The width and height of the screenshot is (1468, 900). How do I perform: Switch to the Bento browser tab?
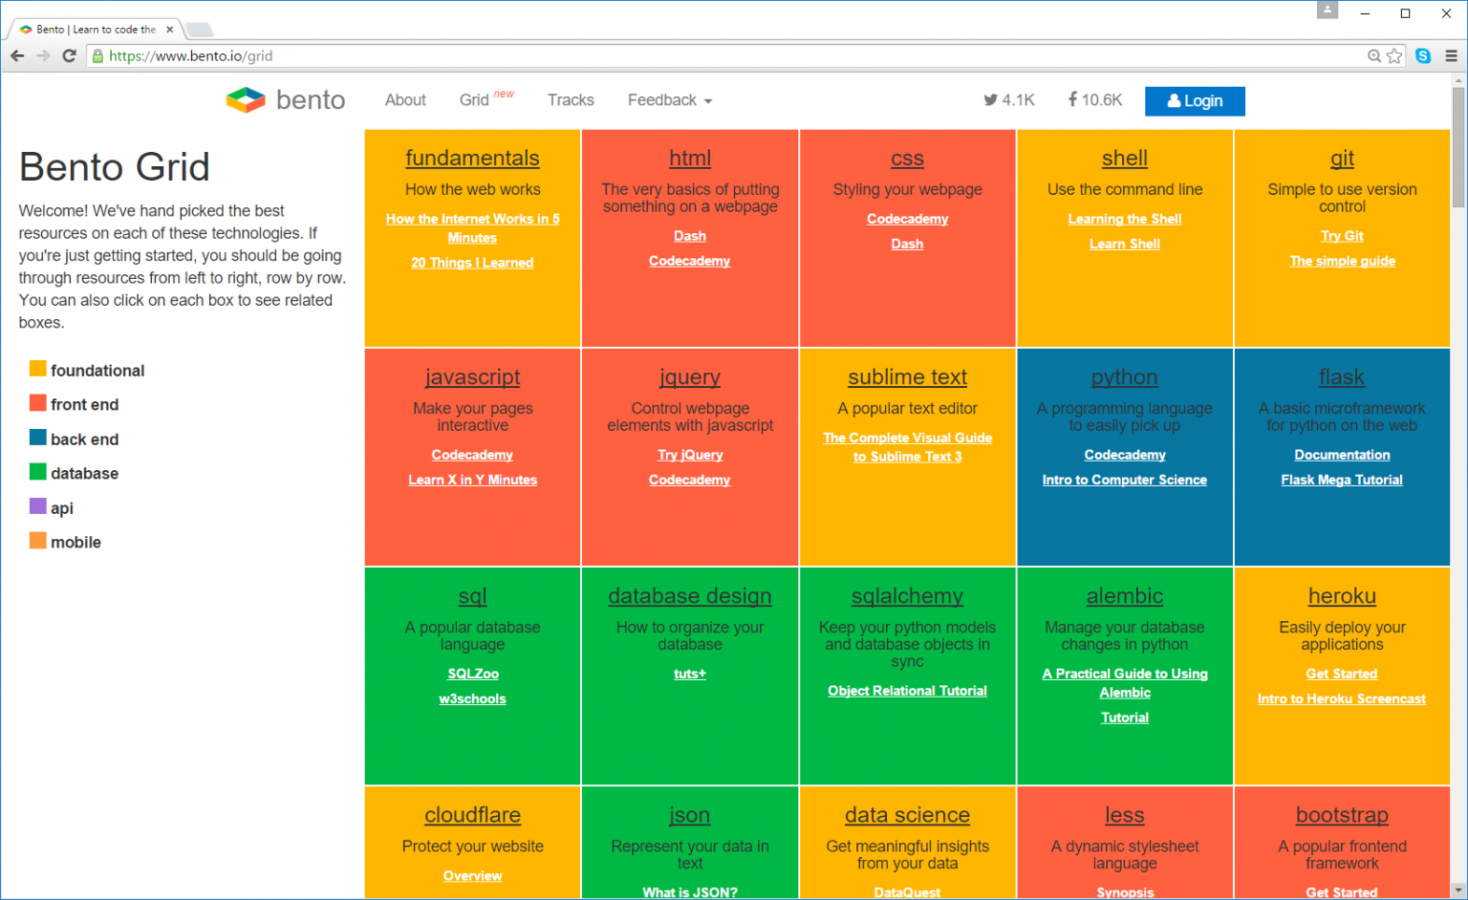pos(93,29)
